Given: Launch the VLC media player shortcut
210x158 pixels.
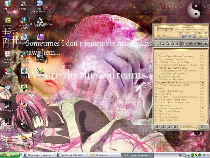Looking at the screenshot, I should 8,142.
